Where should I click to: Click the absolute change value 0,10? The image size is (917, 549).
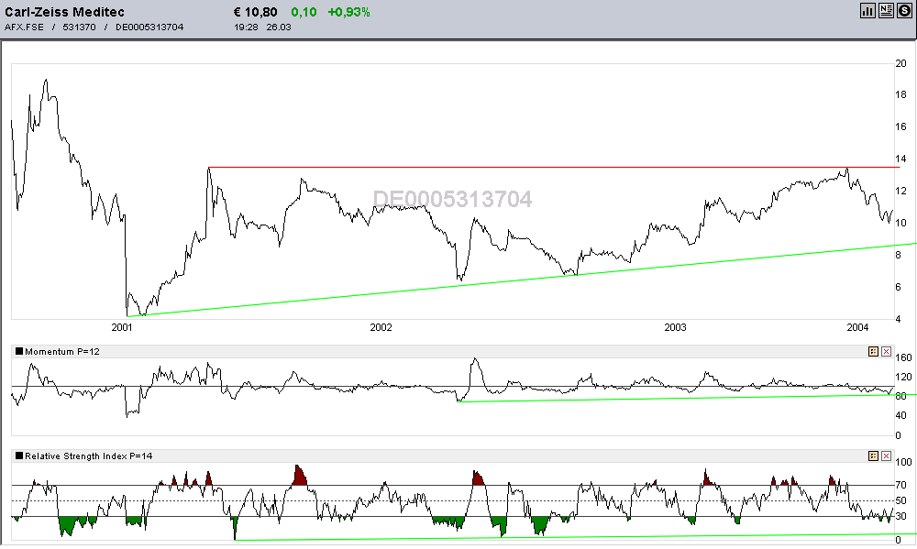pos(304,12)
